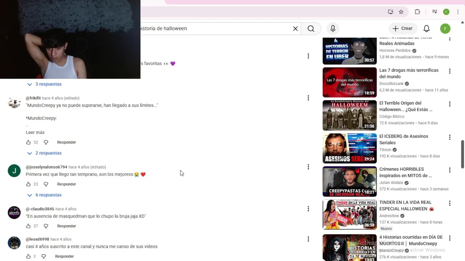This screenshot has height=261, width=465.
Task: Bookmark this page with the star icon
Action: tap(401, 12)
